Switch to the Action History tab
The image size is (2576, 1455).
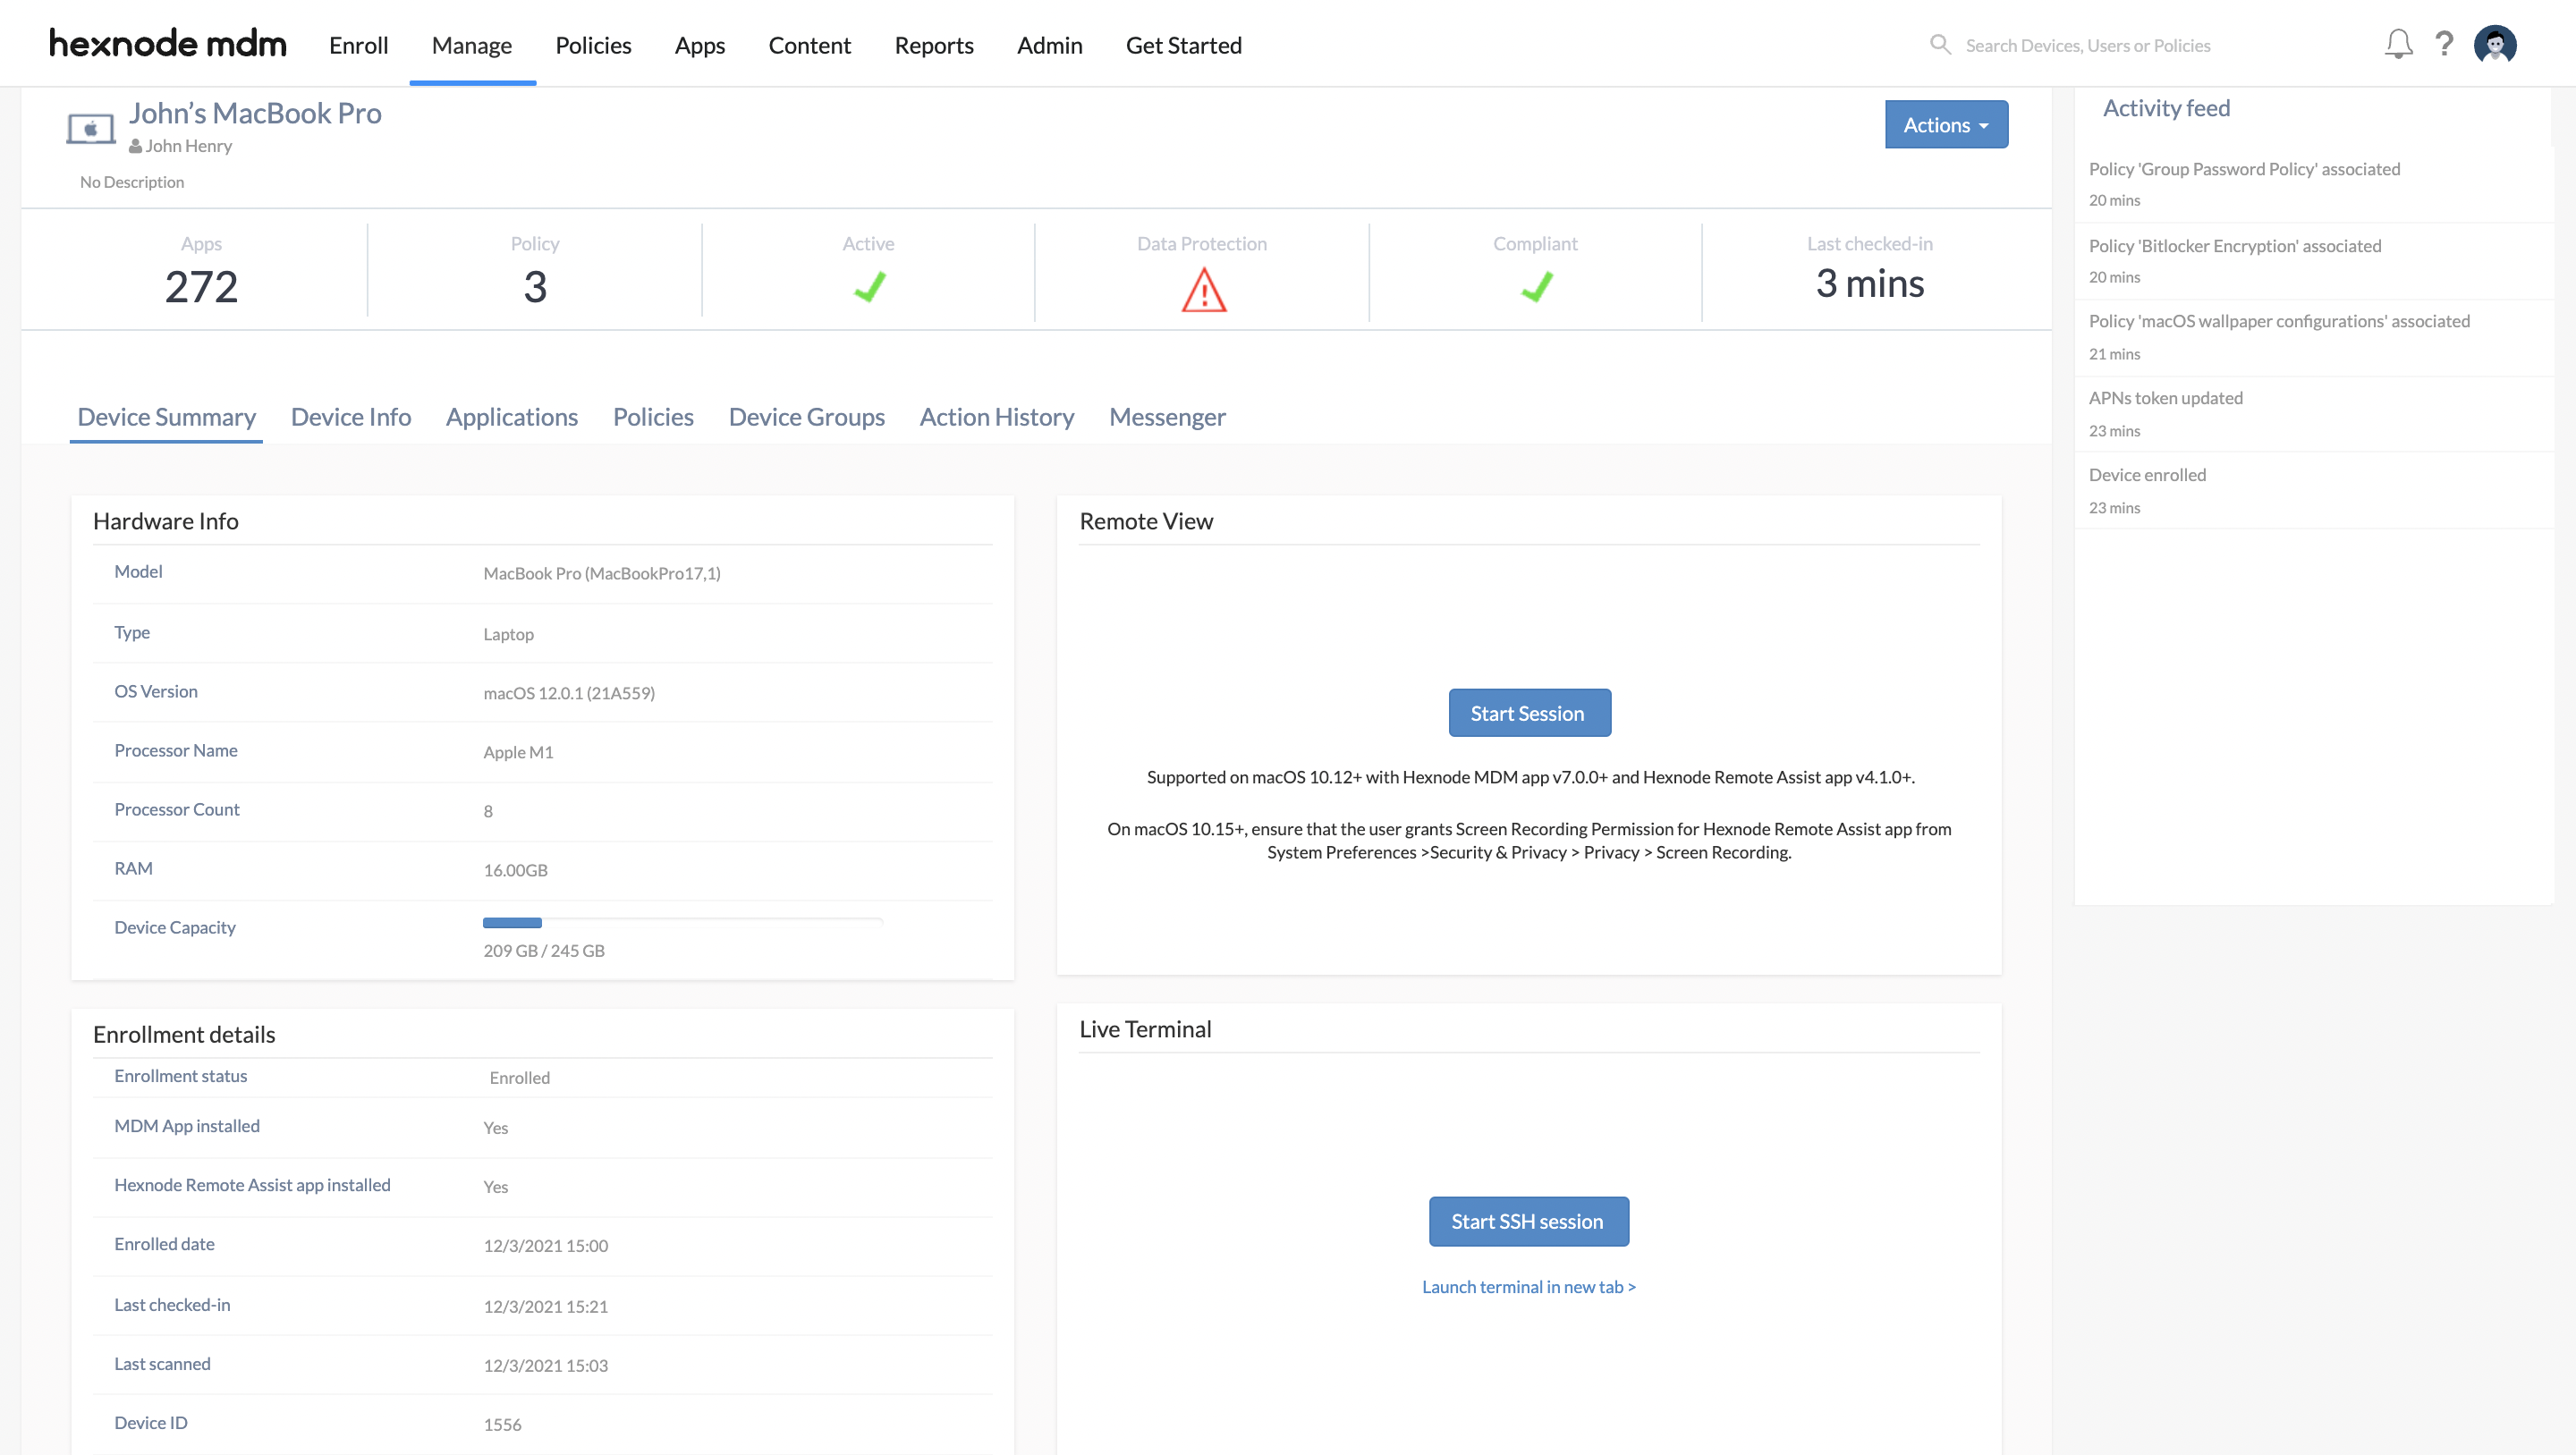click(997, 417)
